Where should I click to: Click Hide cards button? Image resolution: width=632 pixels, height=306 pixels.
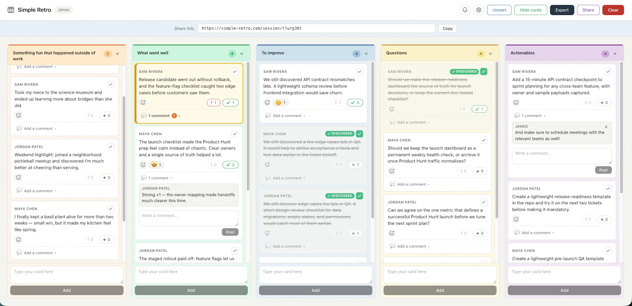530,10
